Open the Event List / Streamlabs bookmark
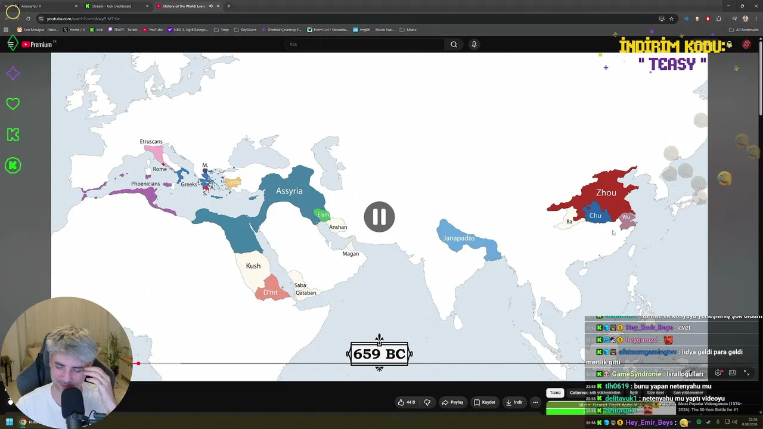This screenshot has width=763, height=429. click(x=328, y=30)
